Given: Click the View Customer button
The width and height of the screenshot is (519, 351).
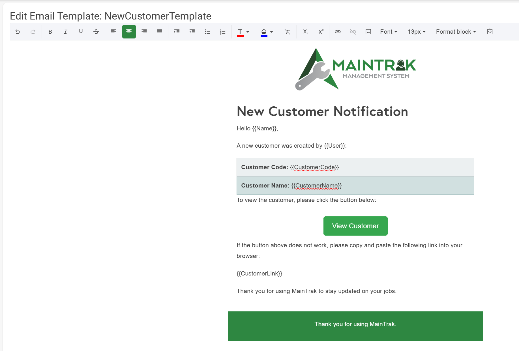Looking at the screenshot, I should coord(355,226).
